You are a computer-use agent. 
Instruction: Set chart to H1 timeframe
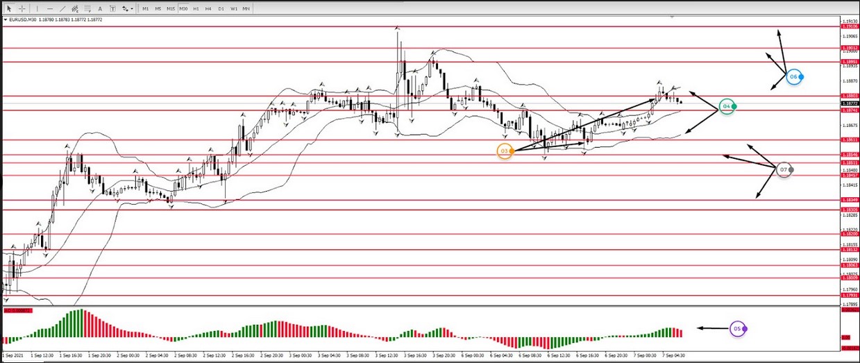(x=196, y=8)
